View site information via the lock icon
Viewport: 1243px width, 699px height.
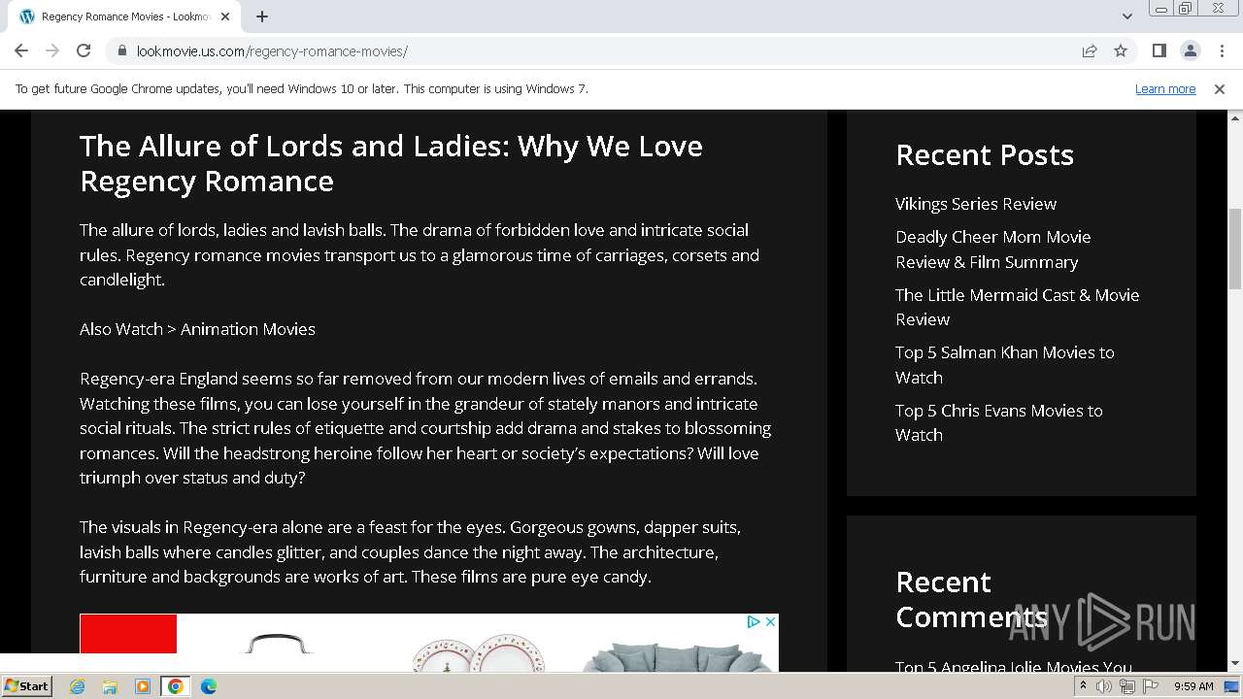tap(121, 50)
